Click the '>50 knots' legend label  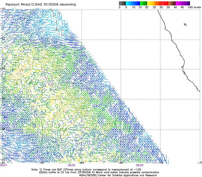click(x=194, y=7)
